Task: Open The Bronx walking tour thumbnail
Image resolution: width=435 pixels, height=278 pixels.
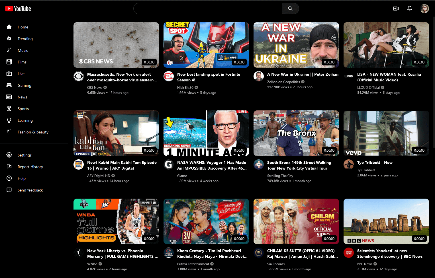Action: tap(296, 133)
